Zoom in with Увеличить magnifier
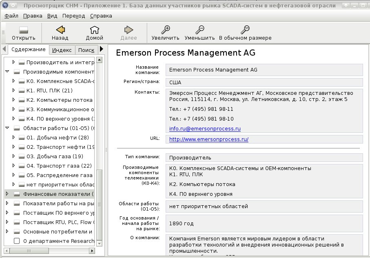 tap(165, 30)
